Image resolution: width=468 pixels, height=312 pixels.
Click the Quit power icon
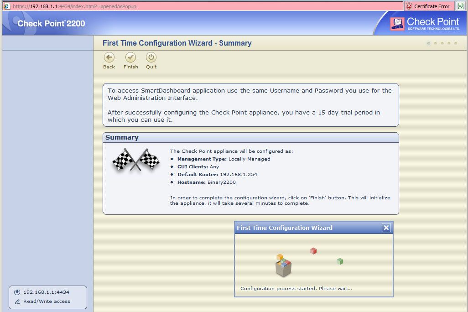click(x=151, y=57)
